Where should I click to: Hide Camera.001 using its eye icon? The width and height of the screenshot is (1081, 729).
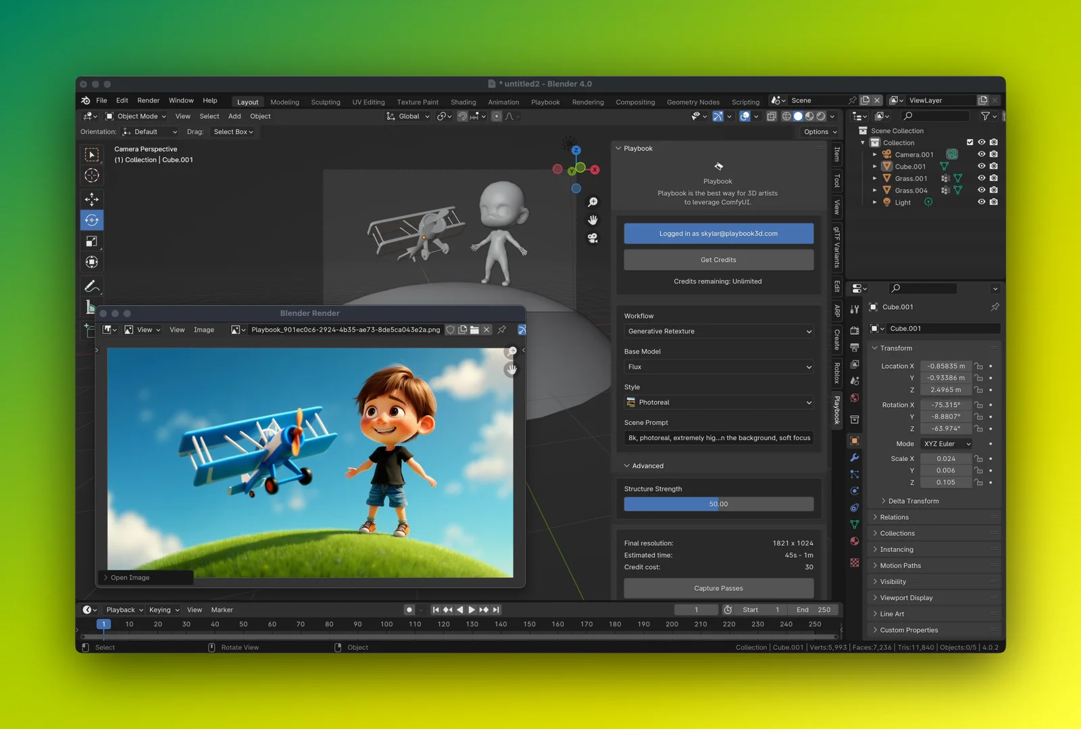(981, 155)
